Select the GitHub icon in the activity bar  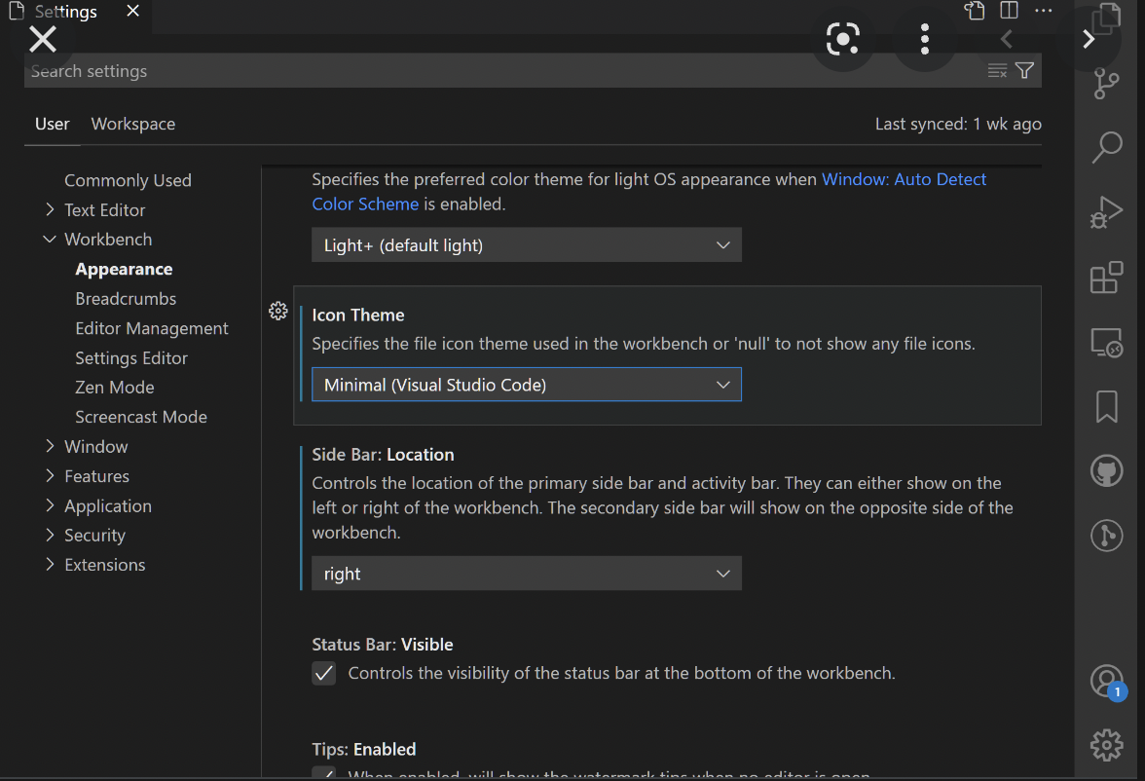click(x=1107, y=470)
